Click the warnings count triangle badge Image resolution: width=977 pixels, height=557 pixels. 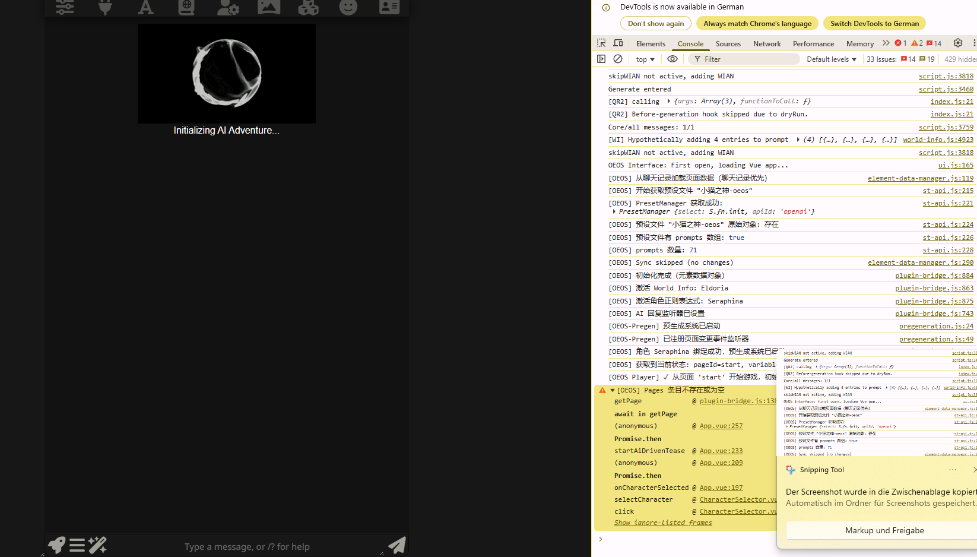coord(917,43)
